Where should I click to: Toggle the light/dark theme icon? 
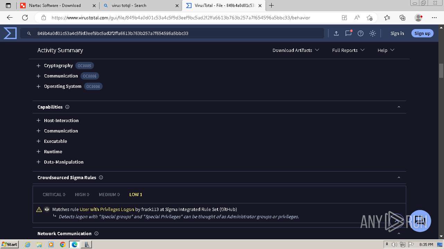point(373,33)
